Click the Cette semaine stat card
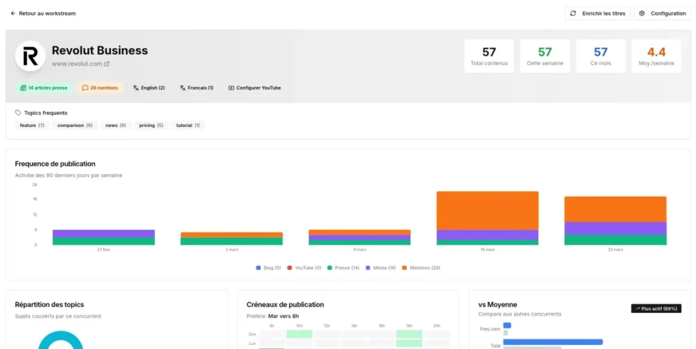Viewport: 696px width, 349px height. (545, 56)
